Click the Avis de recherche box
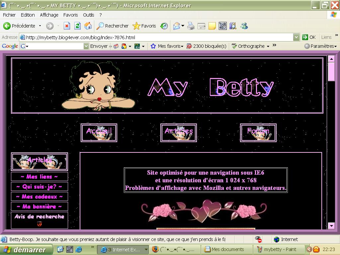 [x=40, y=220]
